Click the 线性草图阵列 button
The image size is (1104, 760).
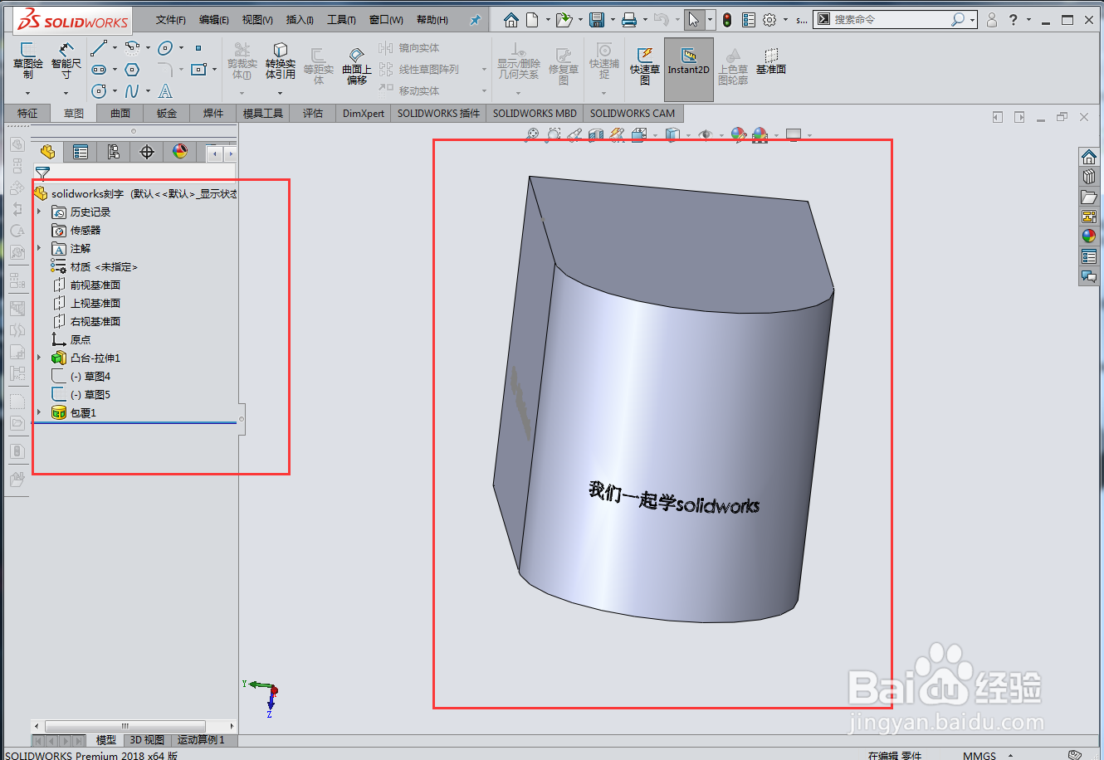pyautogui.click(x=420, y=70)
